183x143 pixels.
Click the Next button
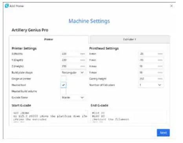(x=163, y=133)
